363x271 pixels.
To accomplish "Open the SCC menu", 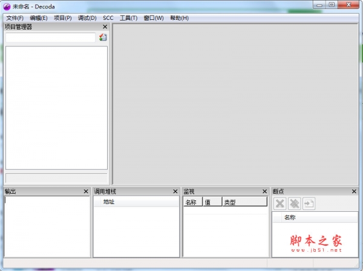I will click(108, 18).
